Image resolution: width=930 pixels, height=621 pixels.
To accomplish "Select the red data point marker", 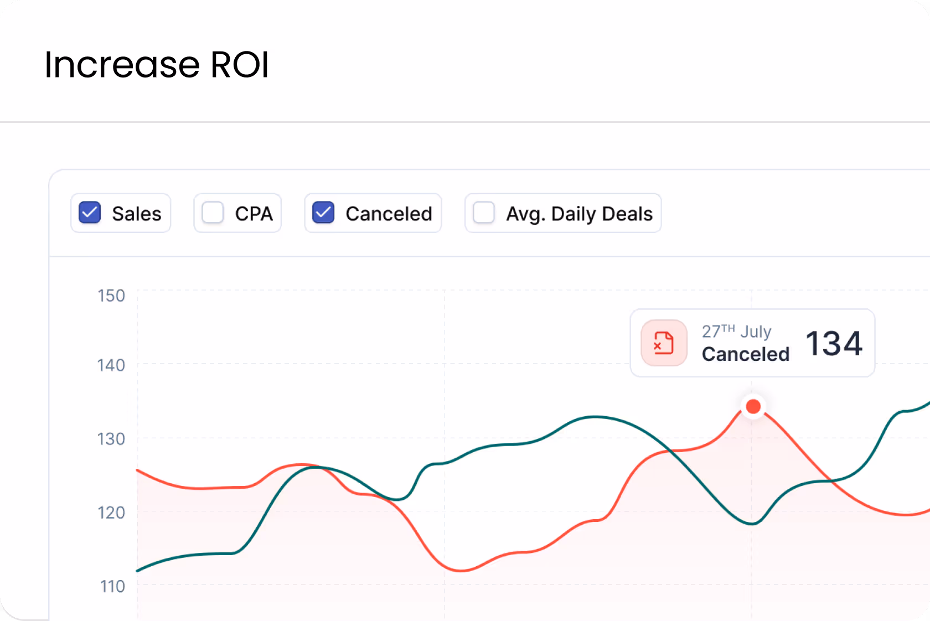I will click(753, 406).
